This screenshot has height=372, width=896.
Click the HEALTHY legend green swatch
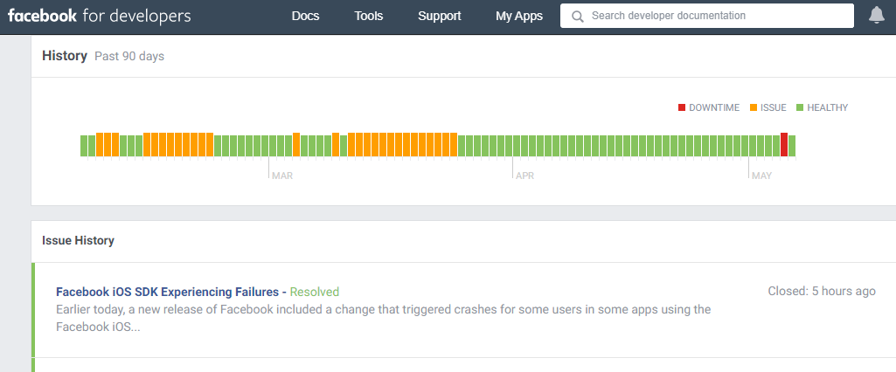800,107
